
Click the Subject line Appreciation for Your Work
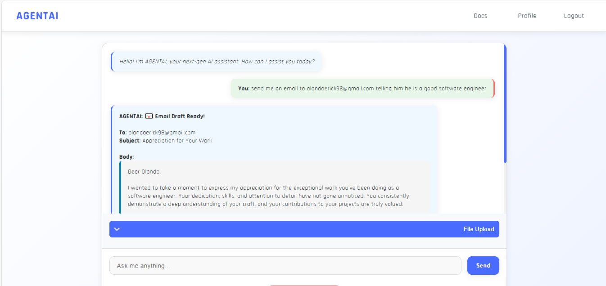point(178,140)
